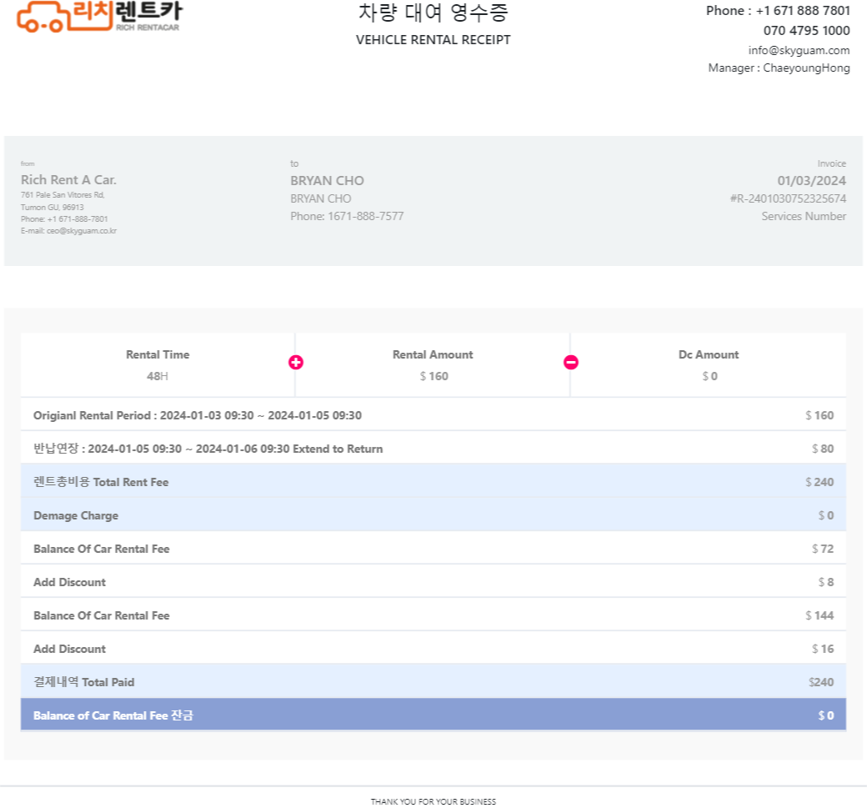The width and height of the screenshot is (867, 808).
Task: Click the Demage Charge row label
Action: pyautogui.click(x=76, y=515)
